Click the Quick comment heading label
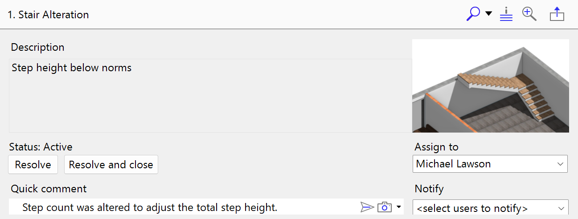The height and width of the screenshot is (219, 578). point(49,189)
